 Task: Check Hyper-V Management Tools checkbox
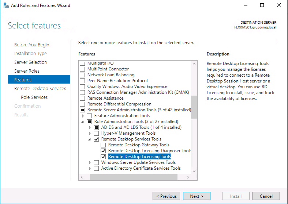coord(96,133)
